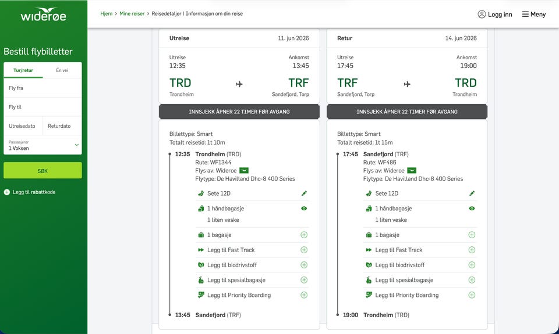Image resolution: width=559 pixels, height=334 pixels.
Task: Open the Meny menu
Action: pos(534,14)
